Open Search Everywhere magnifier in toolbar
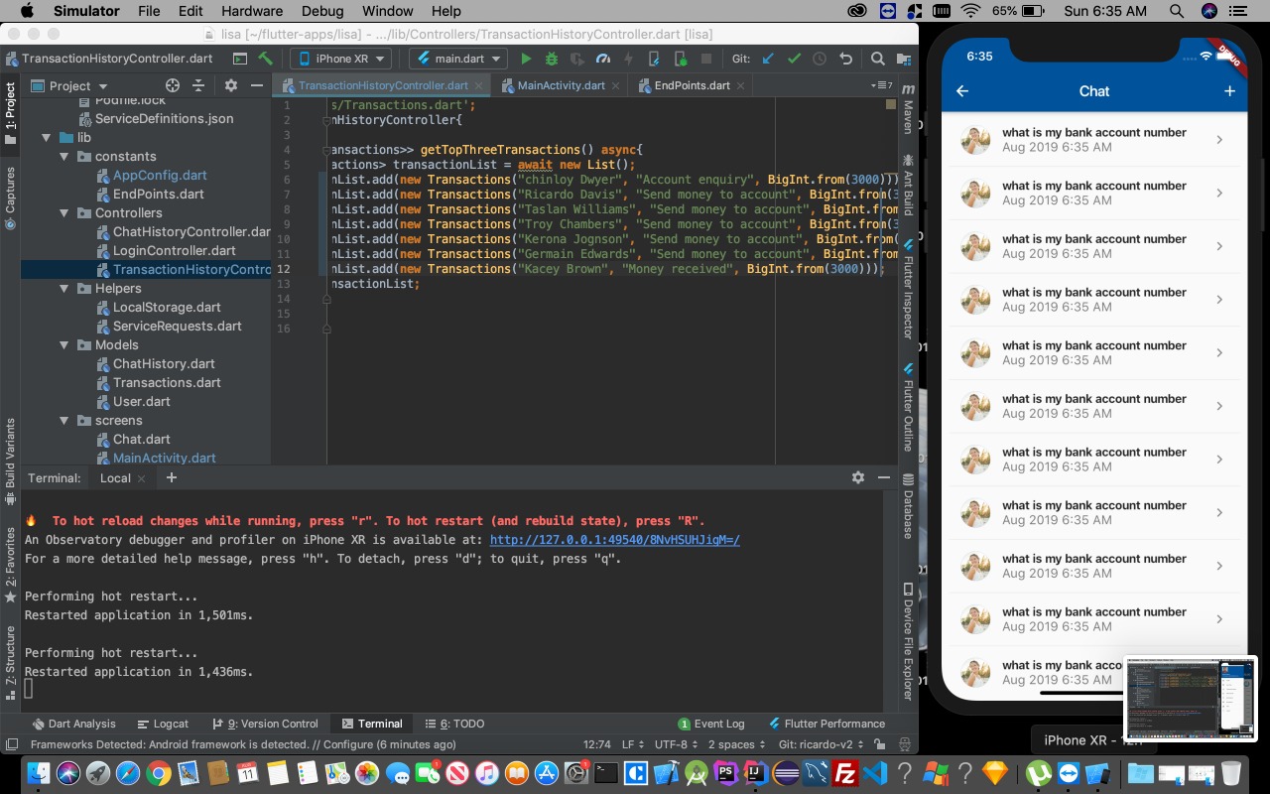Viewport: 1270px width, 794px height. [x=878, y=59]
